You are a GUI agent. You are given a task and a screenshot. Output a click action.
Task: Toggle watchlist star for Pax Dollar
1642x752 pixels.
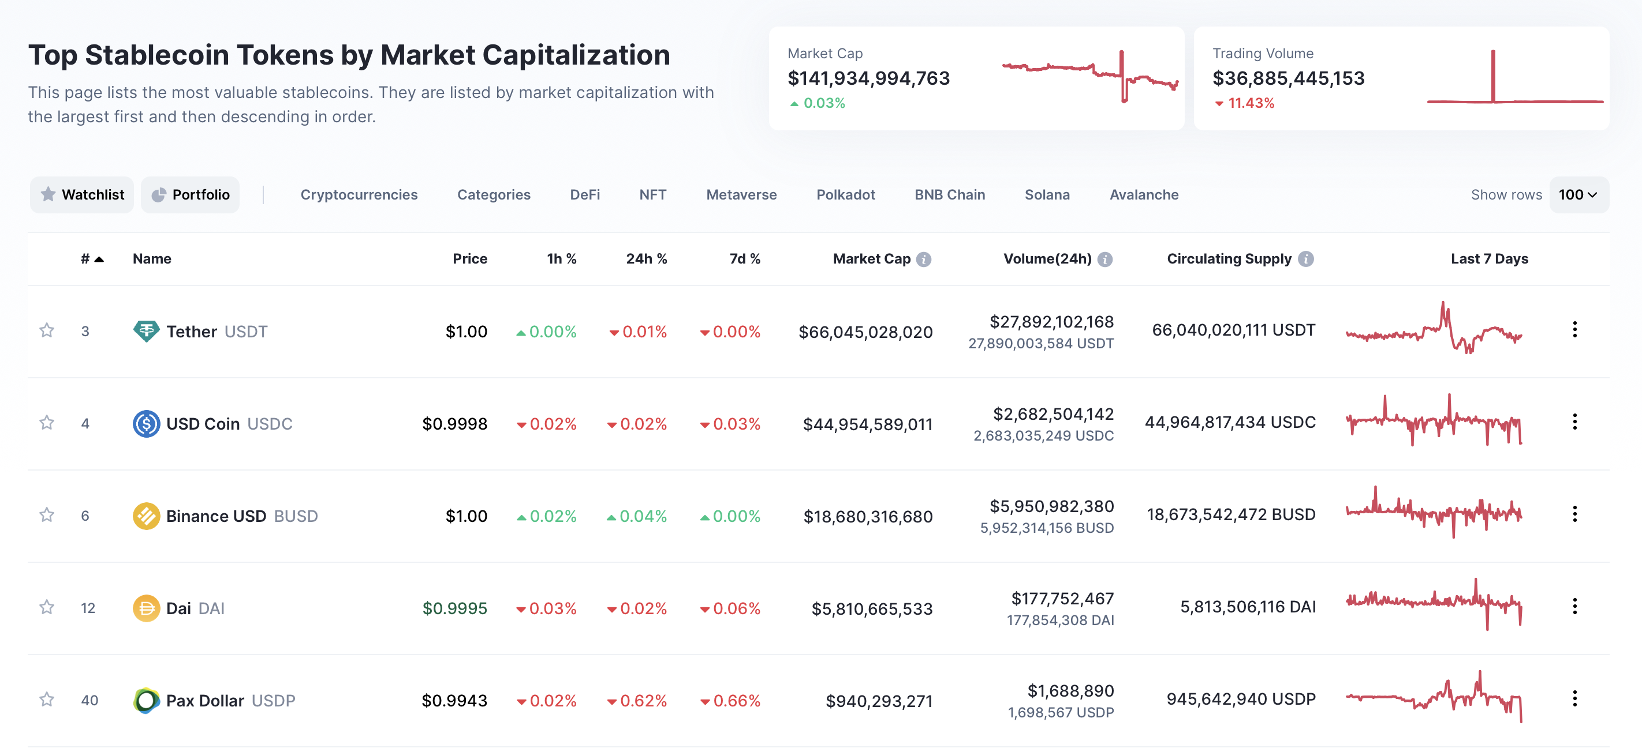coord(47,700)
